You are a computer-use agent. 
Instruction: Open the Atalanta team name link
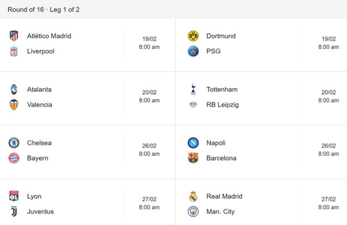39,89
